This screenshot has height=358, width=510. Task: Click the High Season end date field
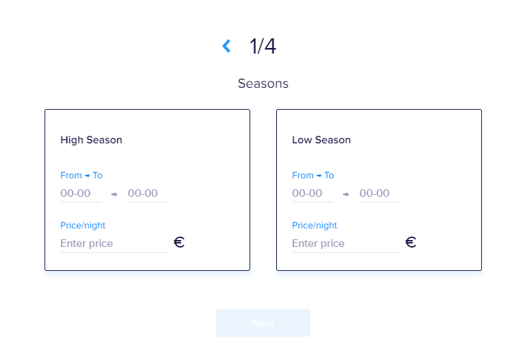pos(148,193)
